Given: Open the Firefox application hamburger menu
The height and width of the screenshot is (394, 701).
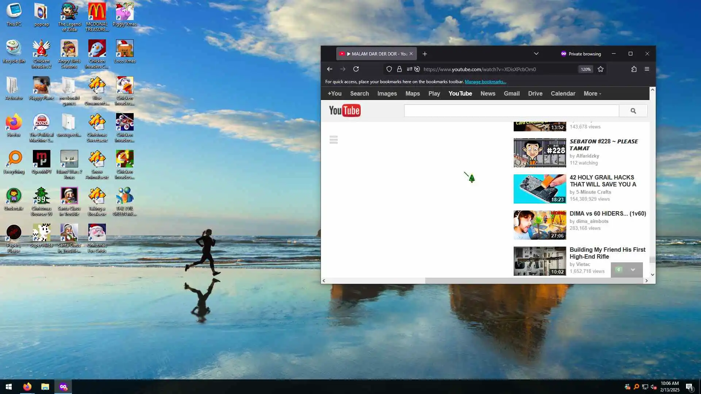Looking at the screenshot, I should point(647,69).
